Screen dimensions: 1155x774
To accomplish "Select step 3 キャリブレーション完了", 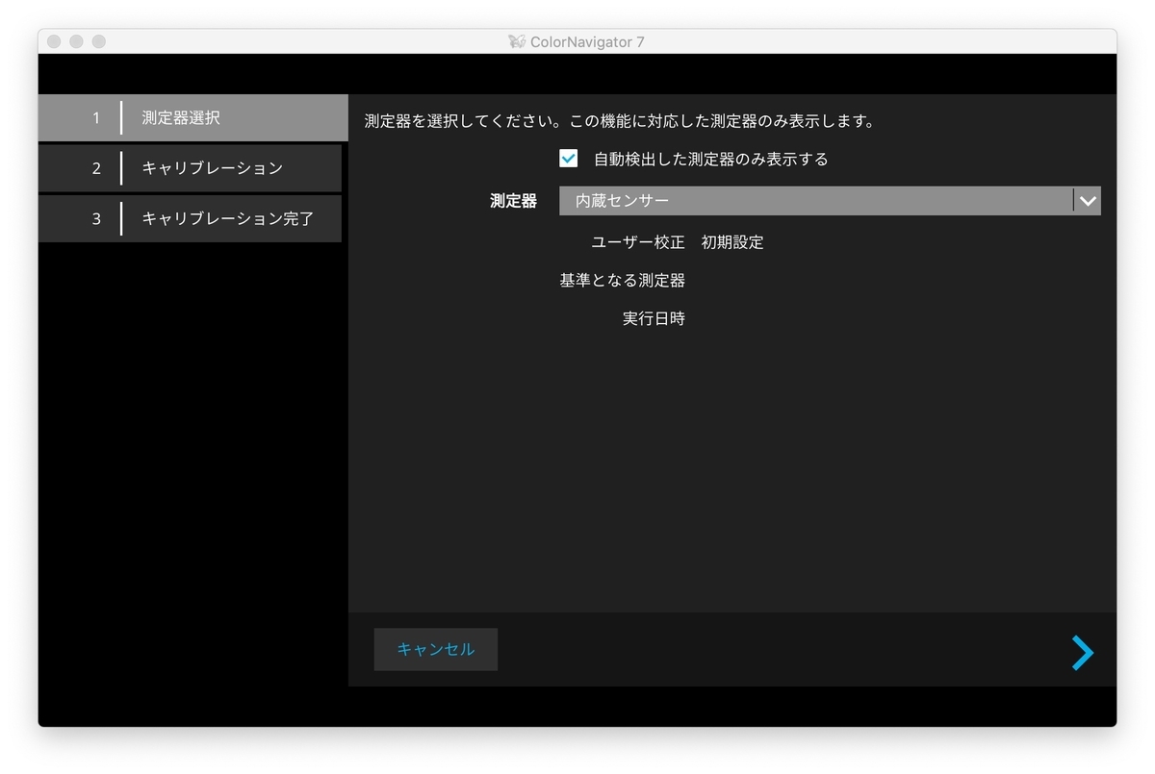I will 190,218.
